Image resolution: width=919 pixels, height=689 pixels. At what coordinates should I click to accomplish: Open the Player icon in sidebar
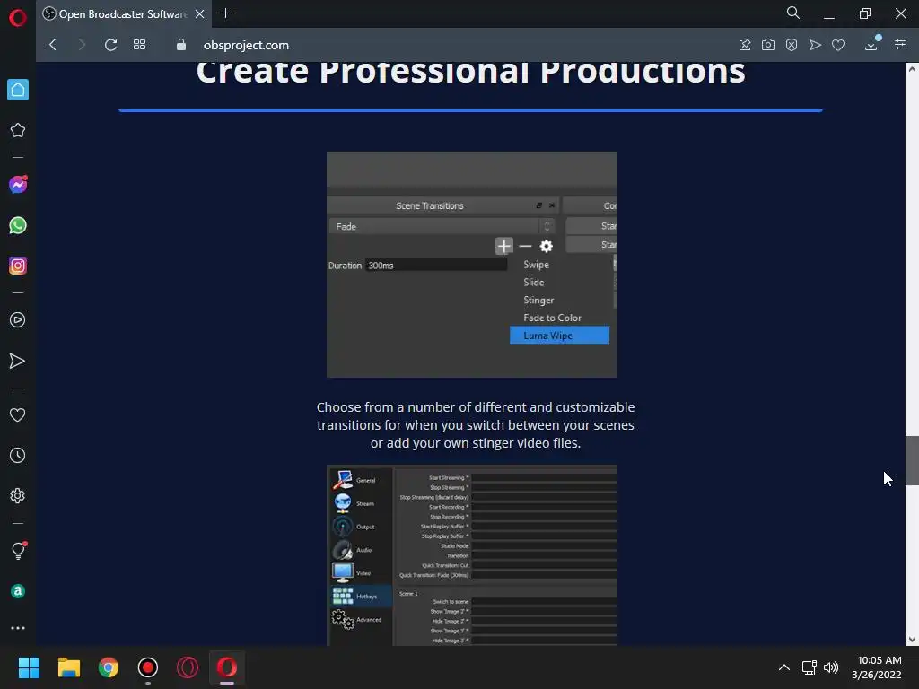pyautogui.click(x=18, y=320)
